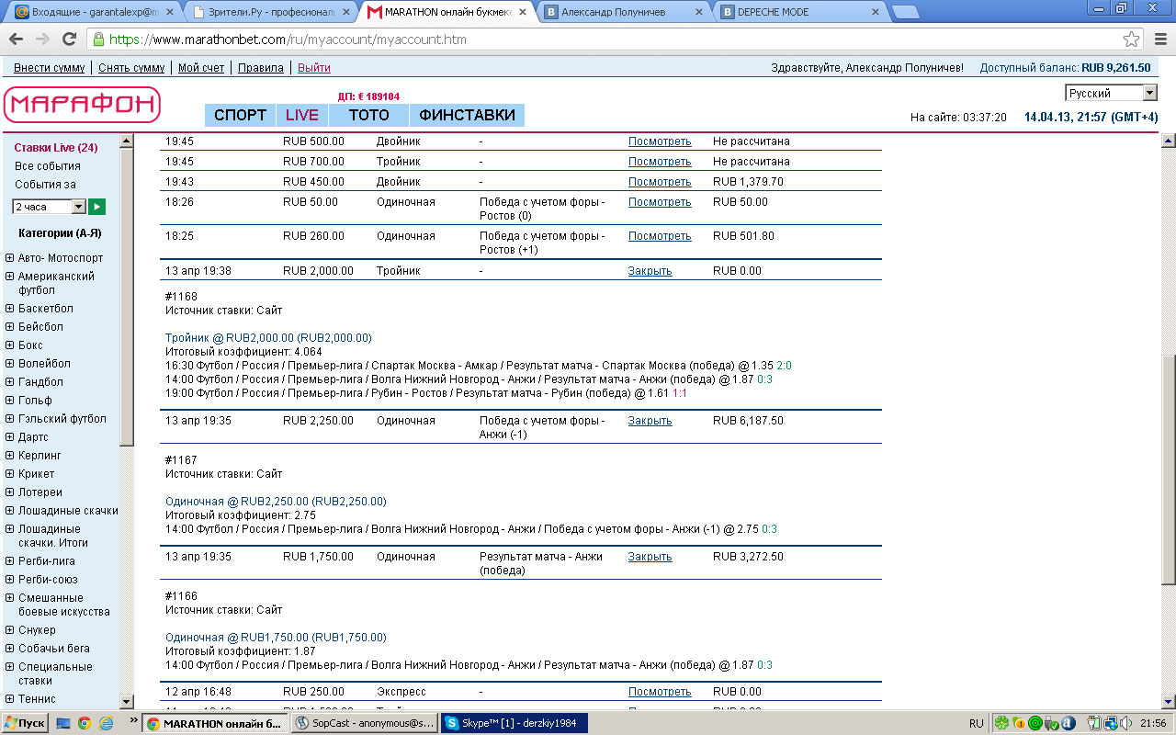Click the Все события link
Viewport: 1176px width, 735px height.
48,166
